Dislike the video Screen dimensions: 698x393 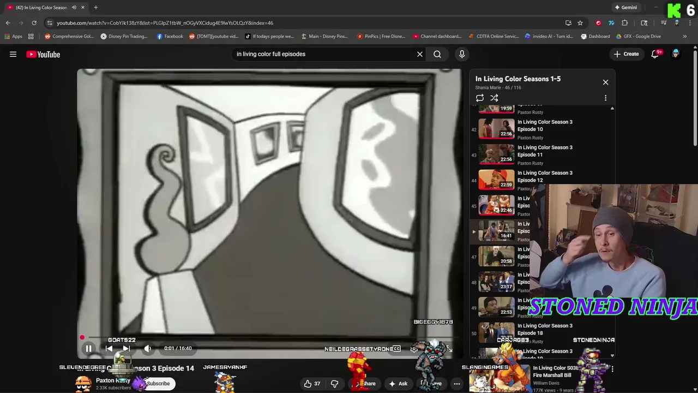coord(335,384)
